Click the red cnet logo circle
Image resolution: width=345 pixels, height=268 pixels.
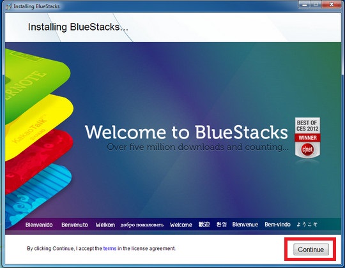point(307,149)
